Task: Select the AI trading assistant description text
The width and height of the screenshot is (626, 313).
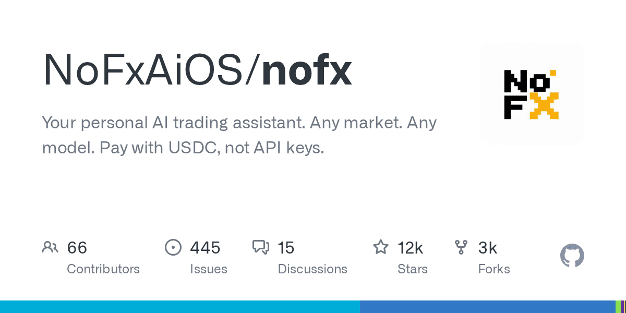Action: coord(239,136)
